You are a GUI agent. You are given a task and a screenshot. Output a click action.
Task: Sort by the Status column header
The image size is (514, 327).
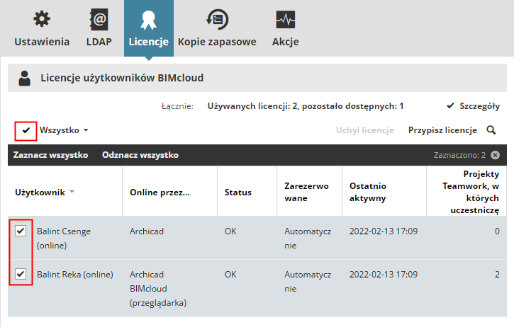[x=238, y=192]
